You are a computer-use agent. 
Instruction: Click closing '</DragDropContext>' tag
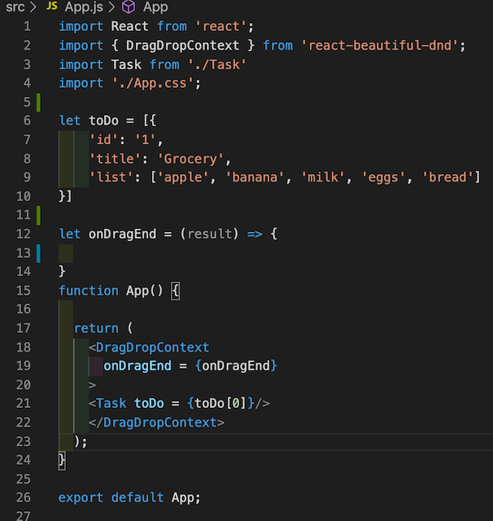coord(156,422)
